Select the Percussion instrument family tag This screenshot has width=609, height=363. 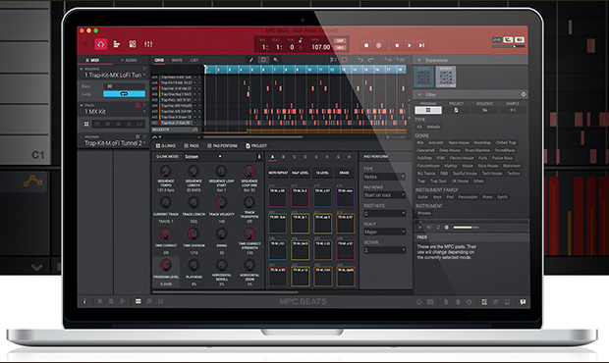point(468,197)
